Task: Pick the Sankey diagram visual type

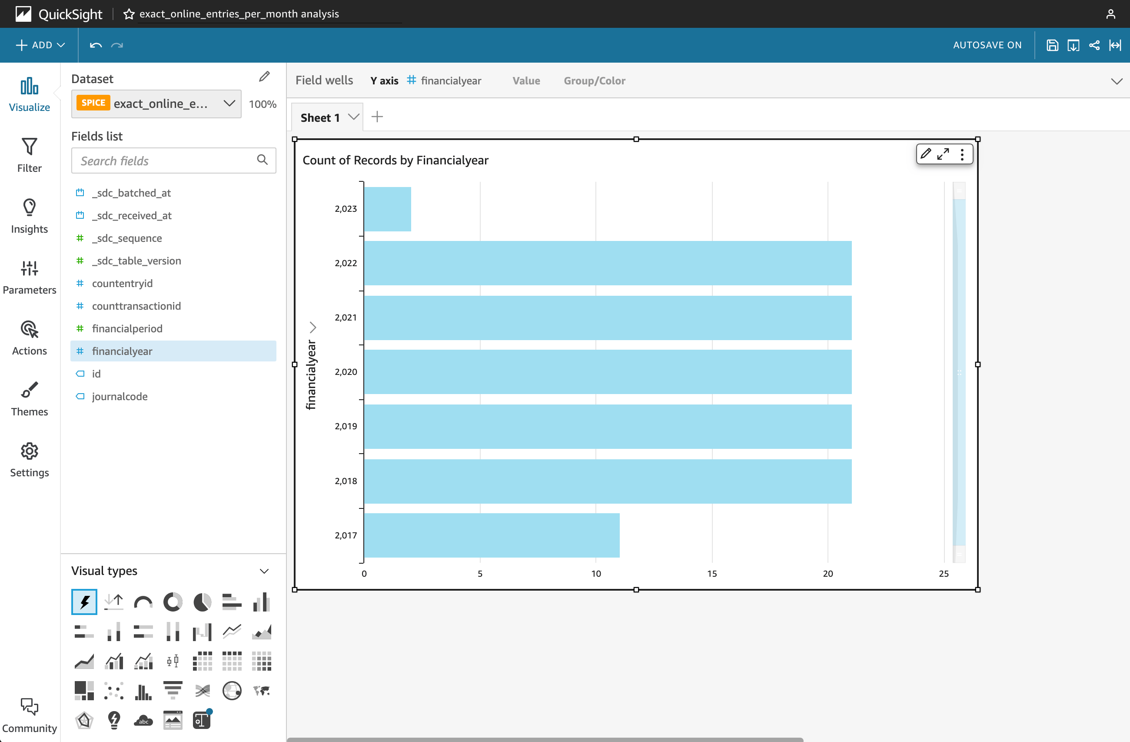Action: coord(202,691)
